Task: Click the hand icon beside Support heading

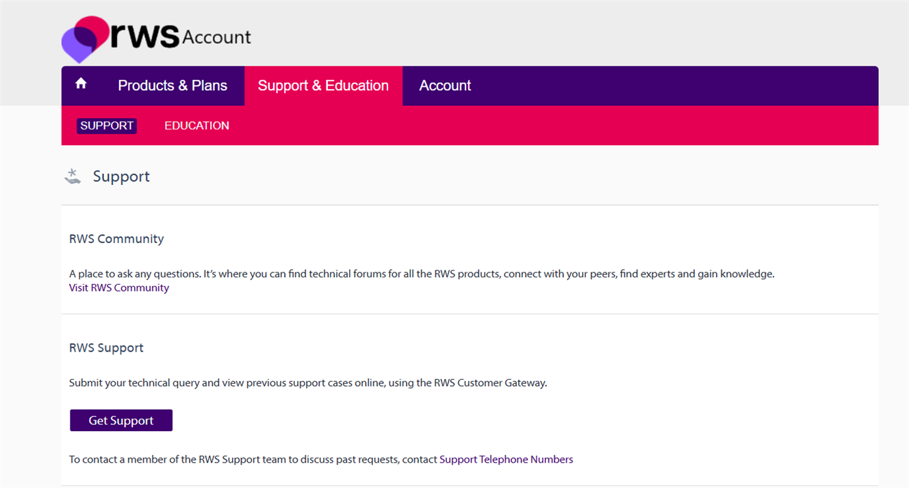Action: (73, 177)
